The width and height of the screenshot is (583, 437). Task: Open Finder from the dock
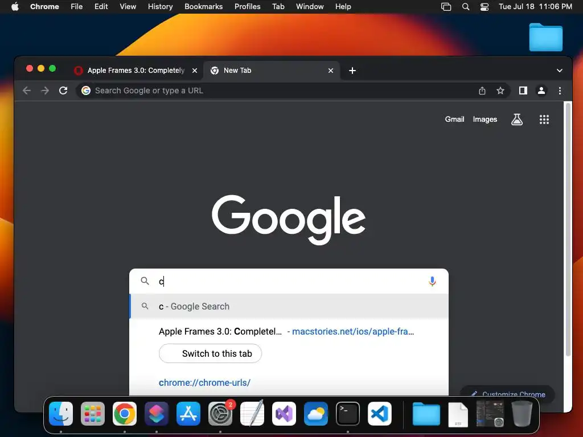61,414
